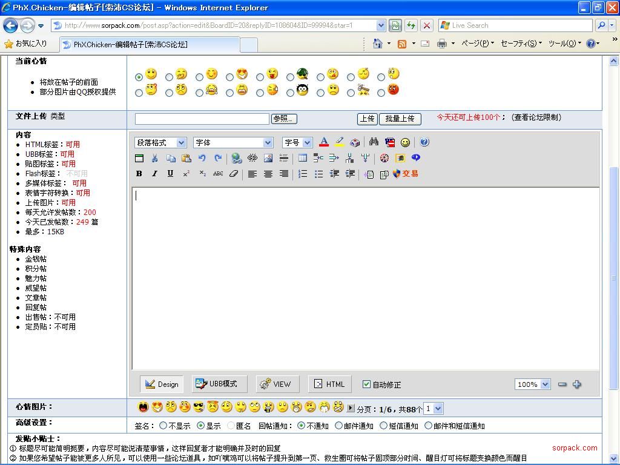Open the 字体 font dropdown

coord(233,143)
